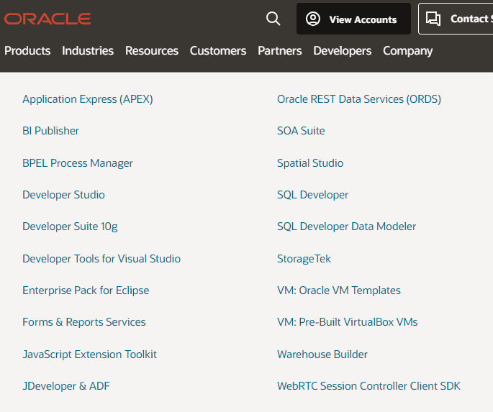Expand the Industries menu
493x412 pixels.
(x=88, y=51)
